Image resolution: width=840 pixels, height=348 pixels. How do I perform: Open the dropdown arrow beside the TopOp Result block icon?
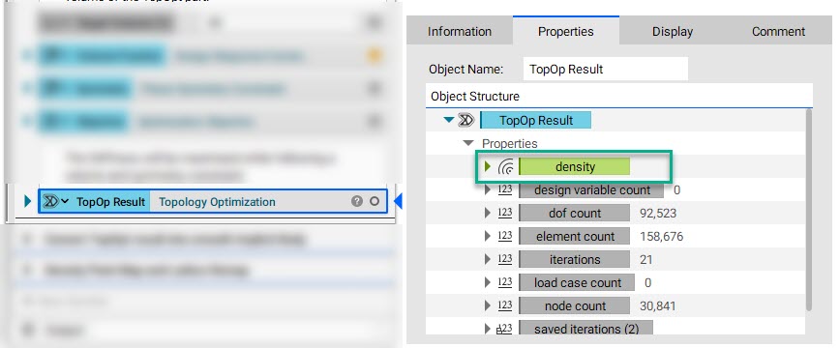66,201
